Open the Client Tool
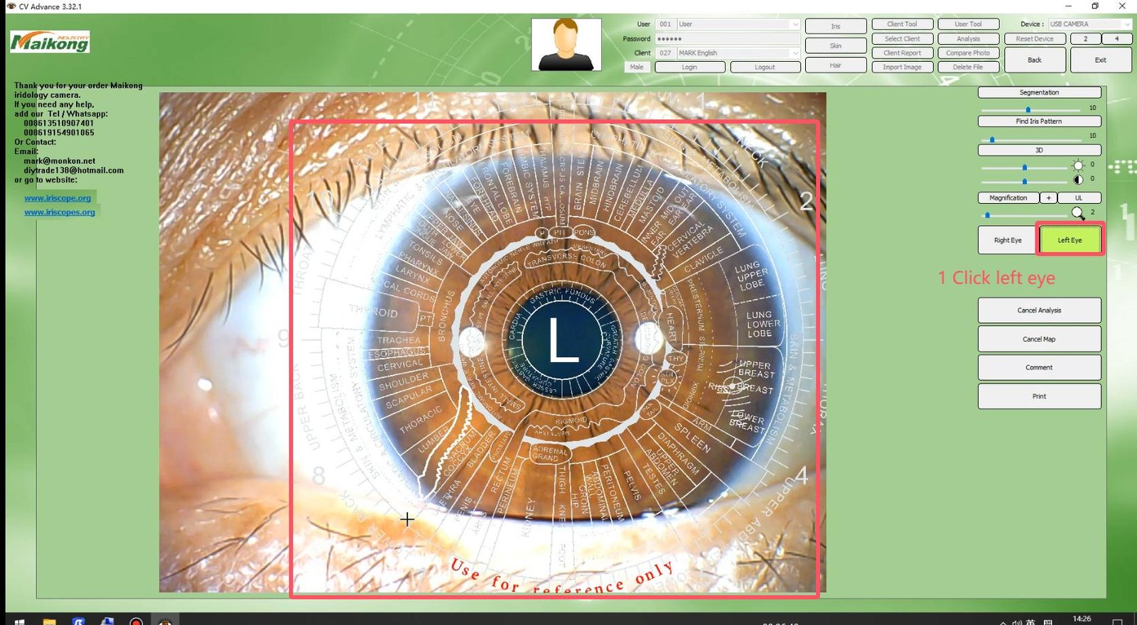 coord(902,24)
